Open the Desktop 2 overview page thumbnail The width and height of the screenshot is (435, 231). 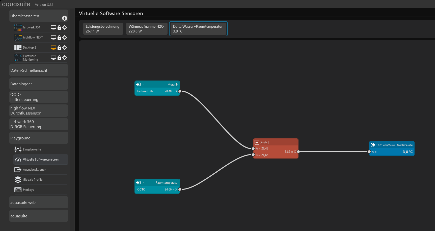(x=18, y=48)
